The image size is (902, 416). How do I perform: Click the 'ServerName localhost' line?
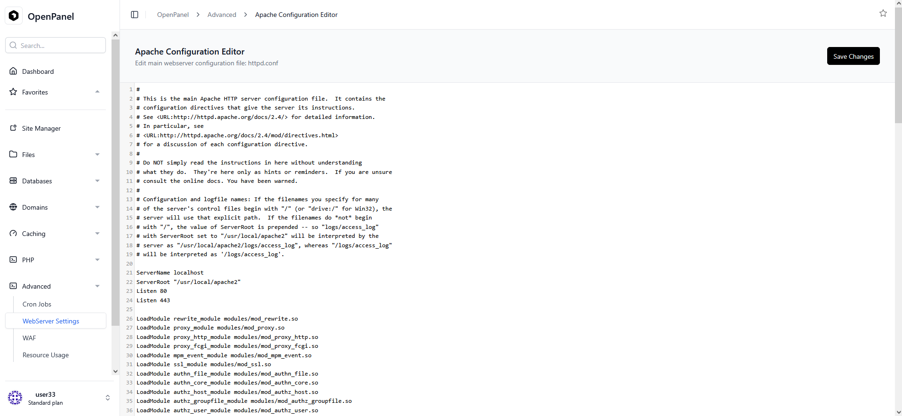click(170, 273)
